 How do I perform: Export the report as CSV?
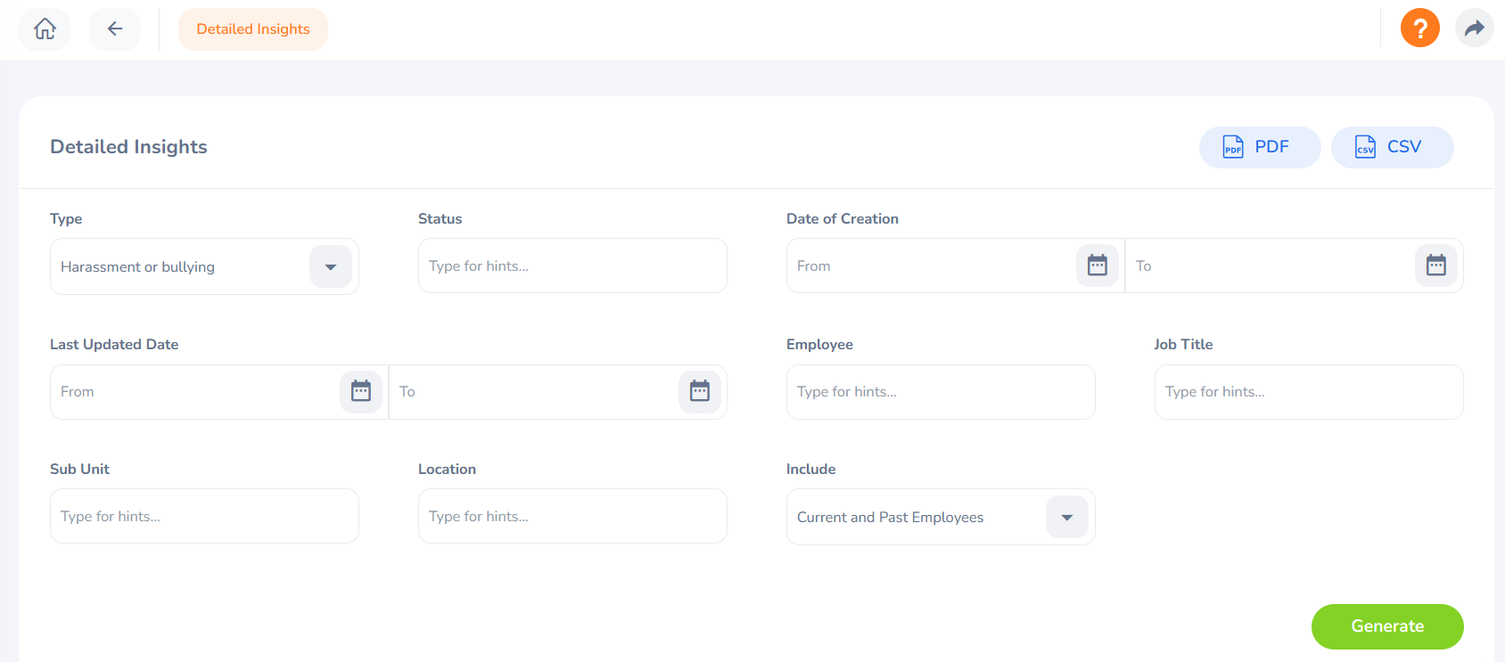[1391, 147]
